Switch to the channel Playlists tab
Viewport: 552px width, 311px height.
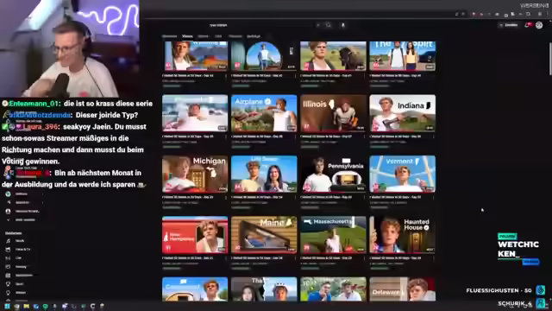[235, 36]
